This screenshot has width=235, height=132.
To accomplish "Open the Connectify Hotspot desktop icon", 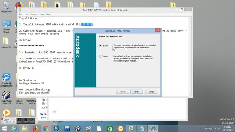I will tap(6, 80).
